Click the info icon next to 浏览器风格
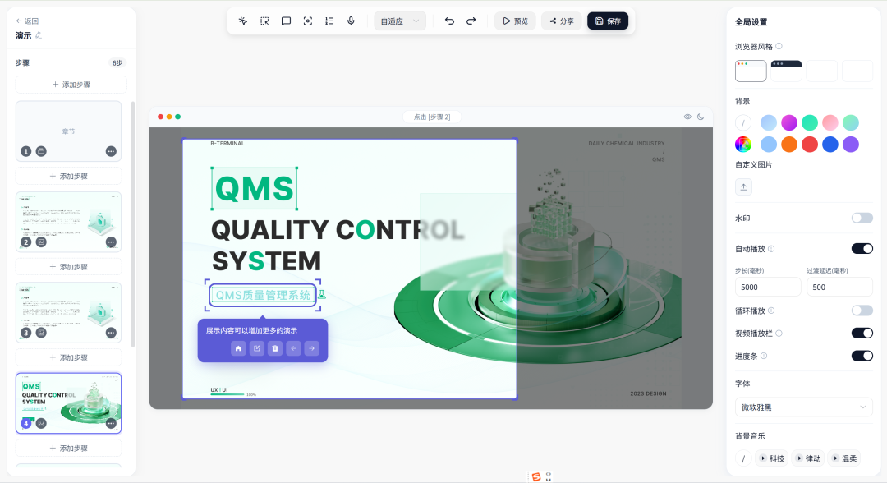 click(x=779, y=46)
